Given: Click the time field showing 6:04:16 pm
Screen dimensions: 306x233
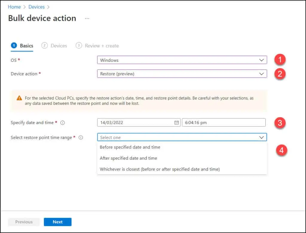Looking at the screenshot, I should click(x=224, y=123).
